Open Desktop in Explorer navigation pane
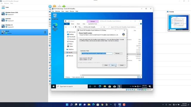The width and height of the screenshot is (191, 107). (71, 34)
